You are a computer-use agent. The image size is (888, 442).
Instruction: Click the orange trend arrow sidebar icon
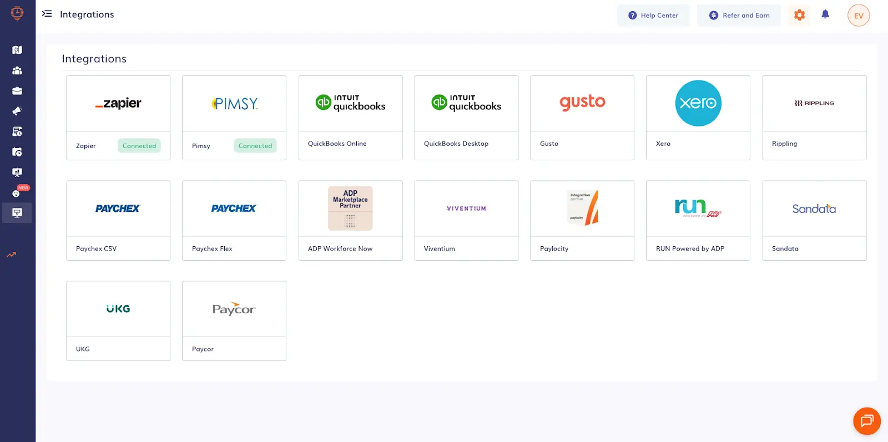coord(12,255)
